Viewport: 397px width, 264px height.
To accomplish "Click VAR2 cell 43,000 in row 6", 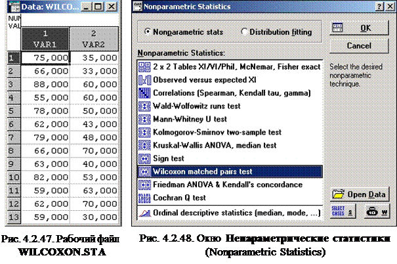I will pos(94,124).
